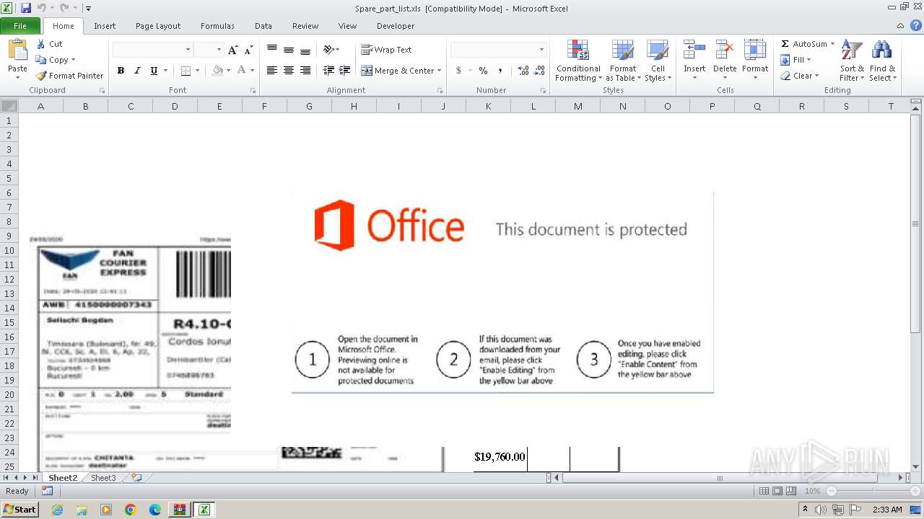The image size is (924, 519).
Task: Open Google Chrome from taskbar
Action: click(130, 510)
